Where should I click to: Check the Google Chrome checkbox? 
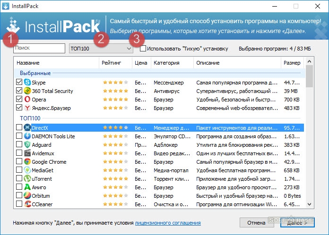tap(19, 161)
